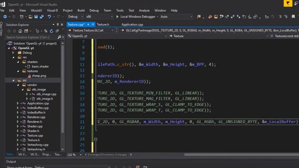
Task: Open the Build menu
Action: coord(81,10)
